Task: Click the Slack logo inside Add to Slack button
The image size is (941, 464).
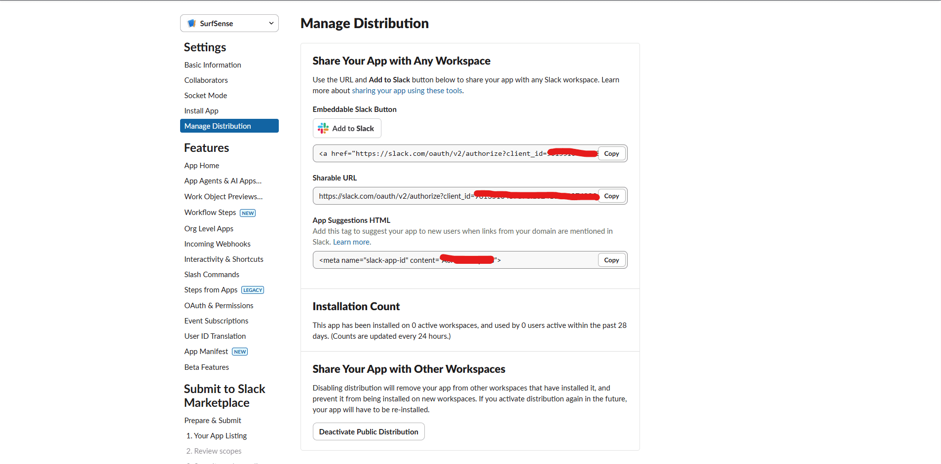Action: coord(323,128)
